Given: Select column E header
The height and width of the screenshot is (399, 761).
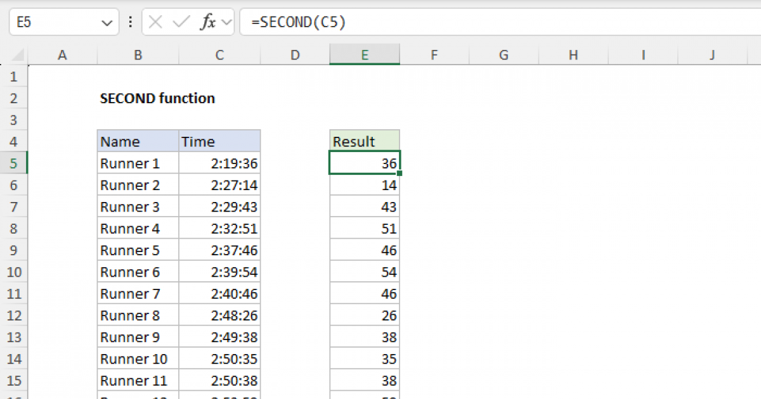Looking at the screenshot, I should pyautogui.click(x=365, y=55).
